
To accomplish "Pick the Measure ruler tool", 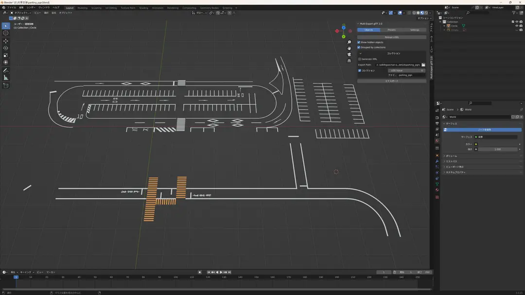I will [6, 78].
